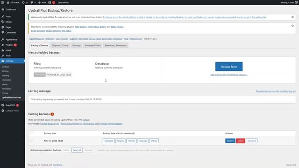Open Media library in sidebar
299x168 pixels.
pyautogui.click(x=8, y=22)
